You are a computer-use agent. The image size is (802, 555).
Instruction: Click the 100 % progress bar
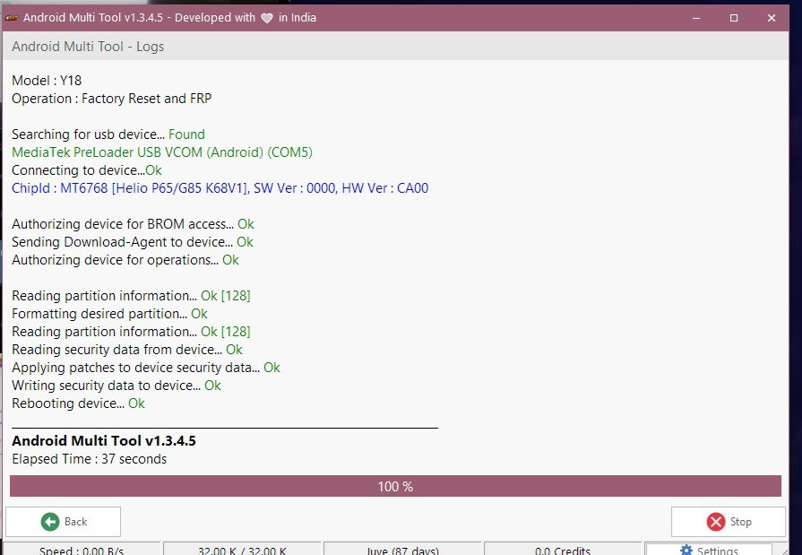click(x=395, y=486)
